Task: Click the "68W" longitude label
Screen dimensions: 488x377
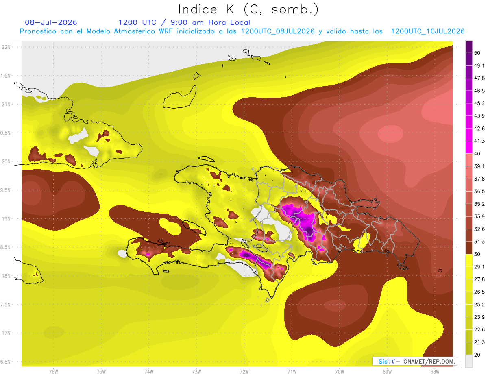Action: tap(435, 371)
